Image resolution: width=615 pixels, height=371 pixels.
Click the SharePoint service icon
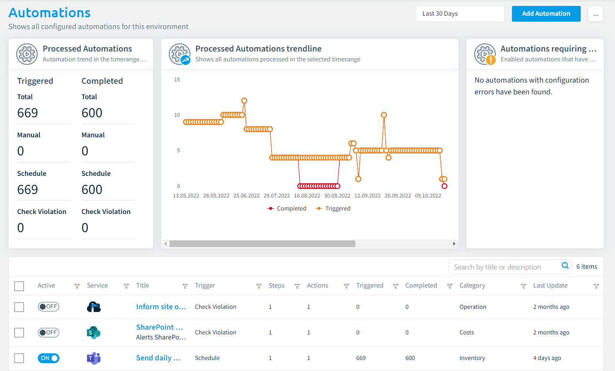click(94, 333)
